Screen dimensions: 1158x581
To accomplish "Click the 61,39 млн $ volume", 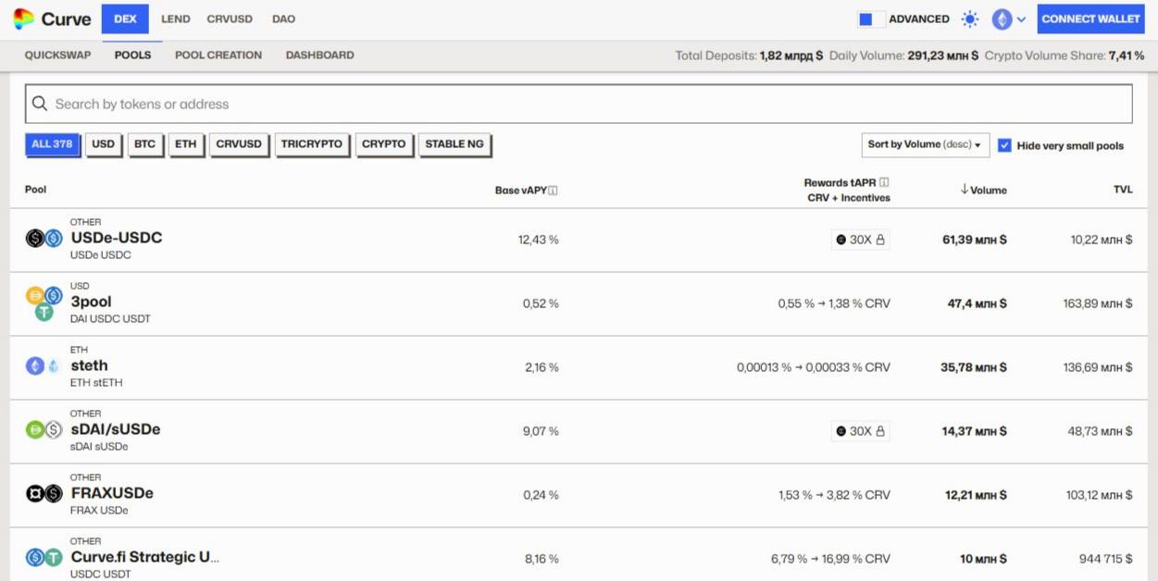I will pos(975,240).
